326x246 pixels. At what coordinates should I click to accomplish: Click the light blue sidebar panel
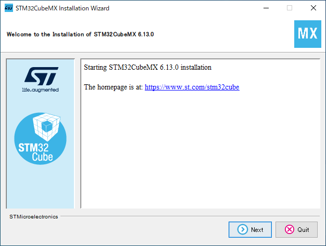[x=40, y=187]
